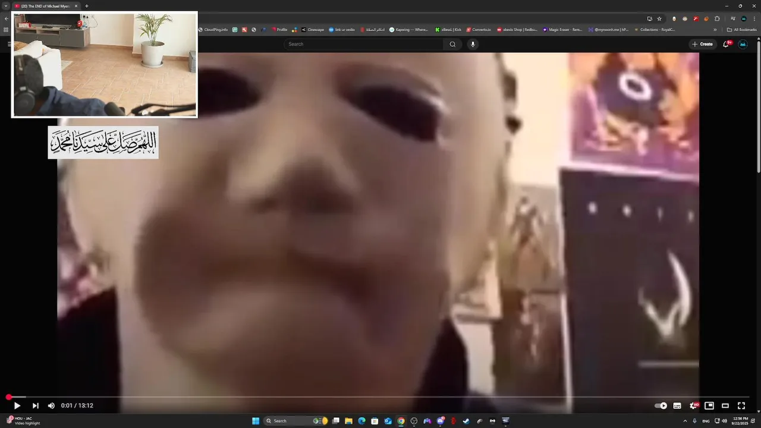The image size is (761, 428).
Task: Mute the video volume
Action: (51, 405)
